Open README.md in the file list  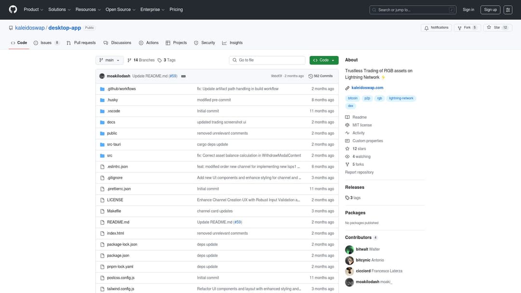(118, 222)
